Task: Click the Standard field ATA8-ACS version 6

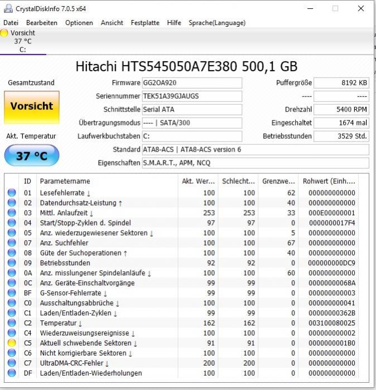Action: click(x=256, y=149)
